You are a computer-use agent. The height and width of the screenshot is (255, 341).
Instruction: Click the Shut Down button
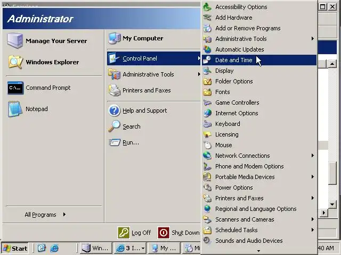click(179, 233)
